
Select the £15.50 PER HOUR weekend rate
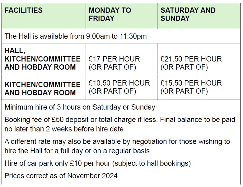(x=191, y=83)
